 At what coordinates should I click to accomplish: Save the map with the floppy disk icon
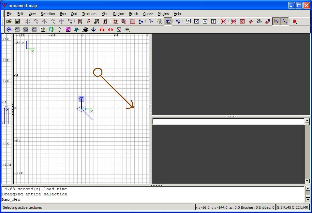17,21
